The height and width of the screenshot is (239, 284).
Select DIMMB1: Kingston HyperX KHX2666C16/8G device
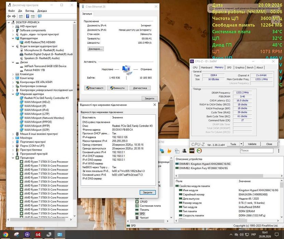click(205, 164)
